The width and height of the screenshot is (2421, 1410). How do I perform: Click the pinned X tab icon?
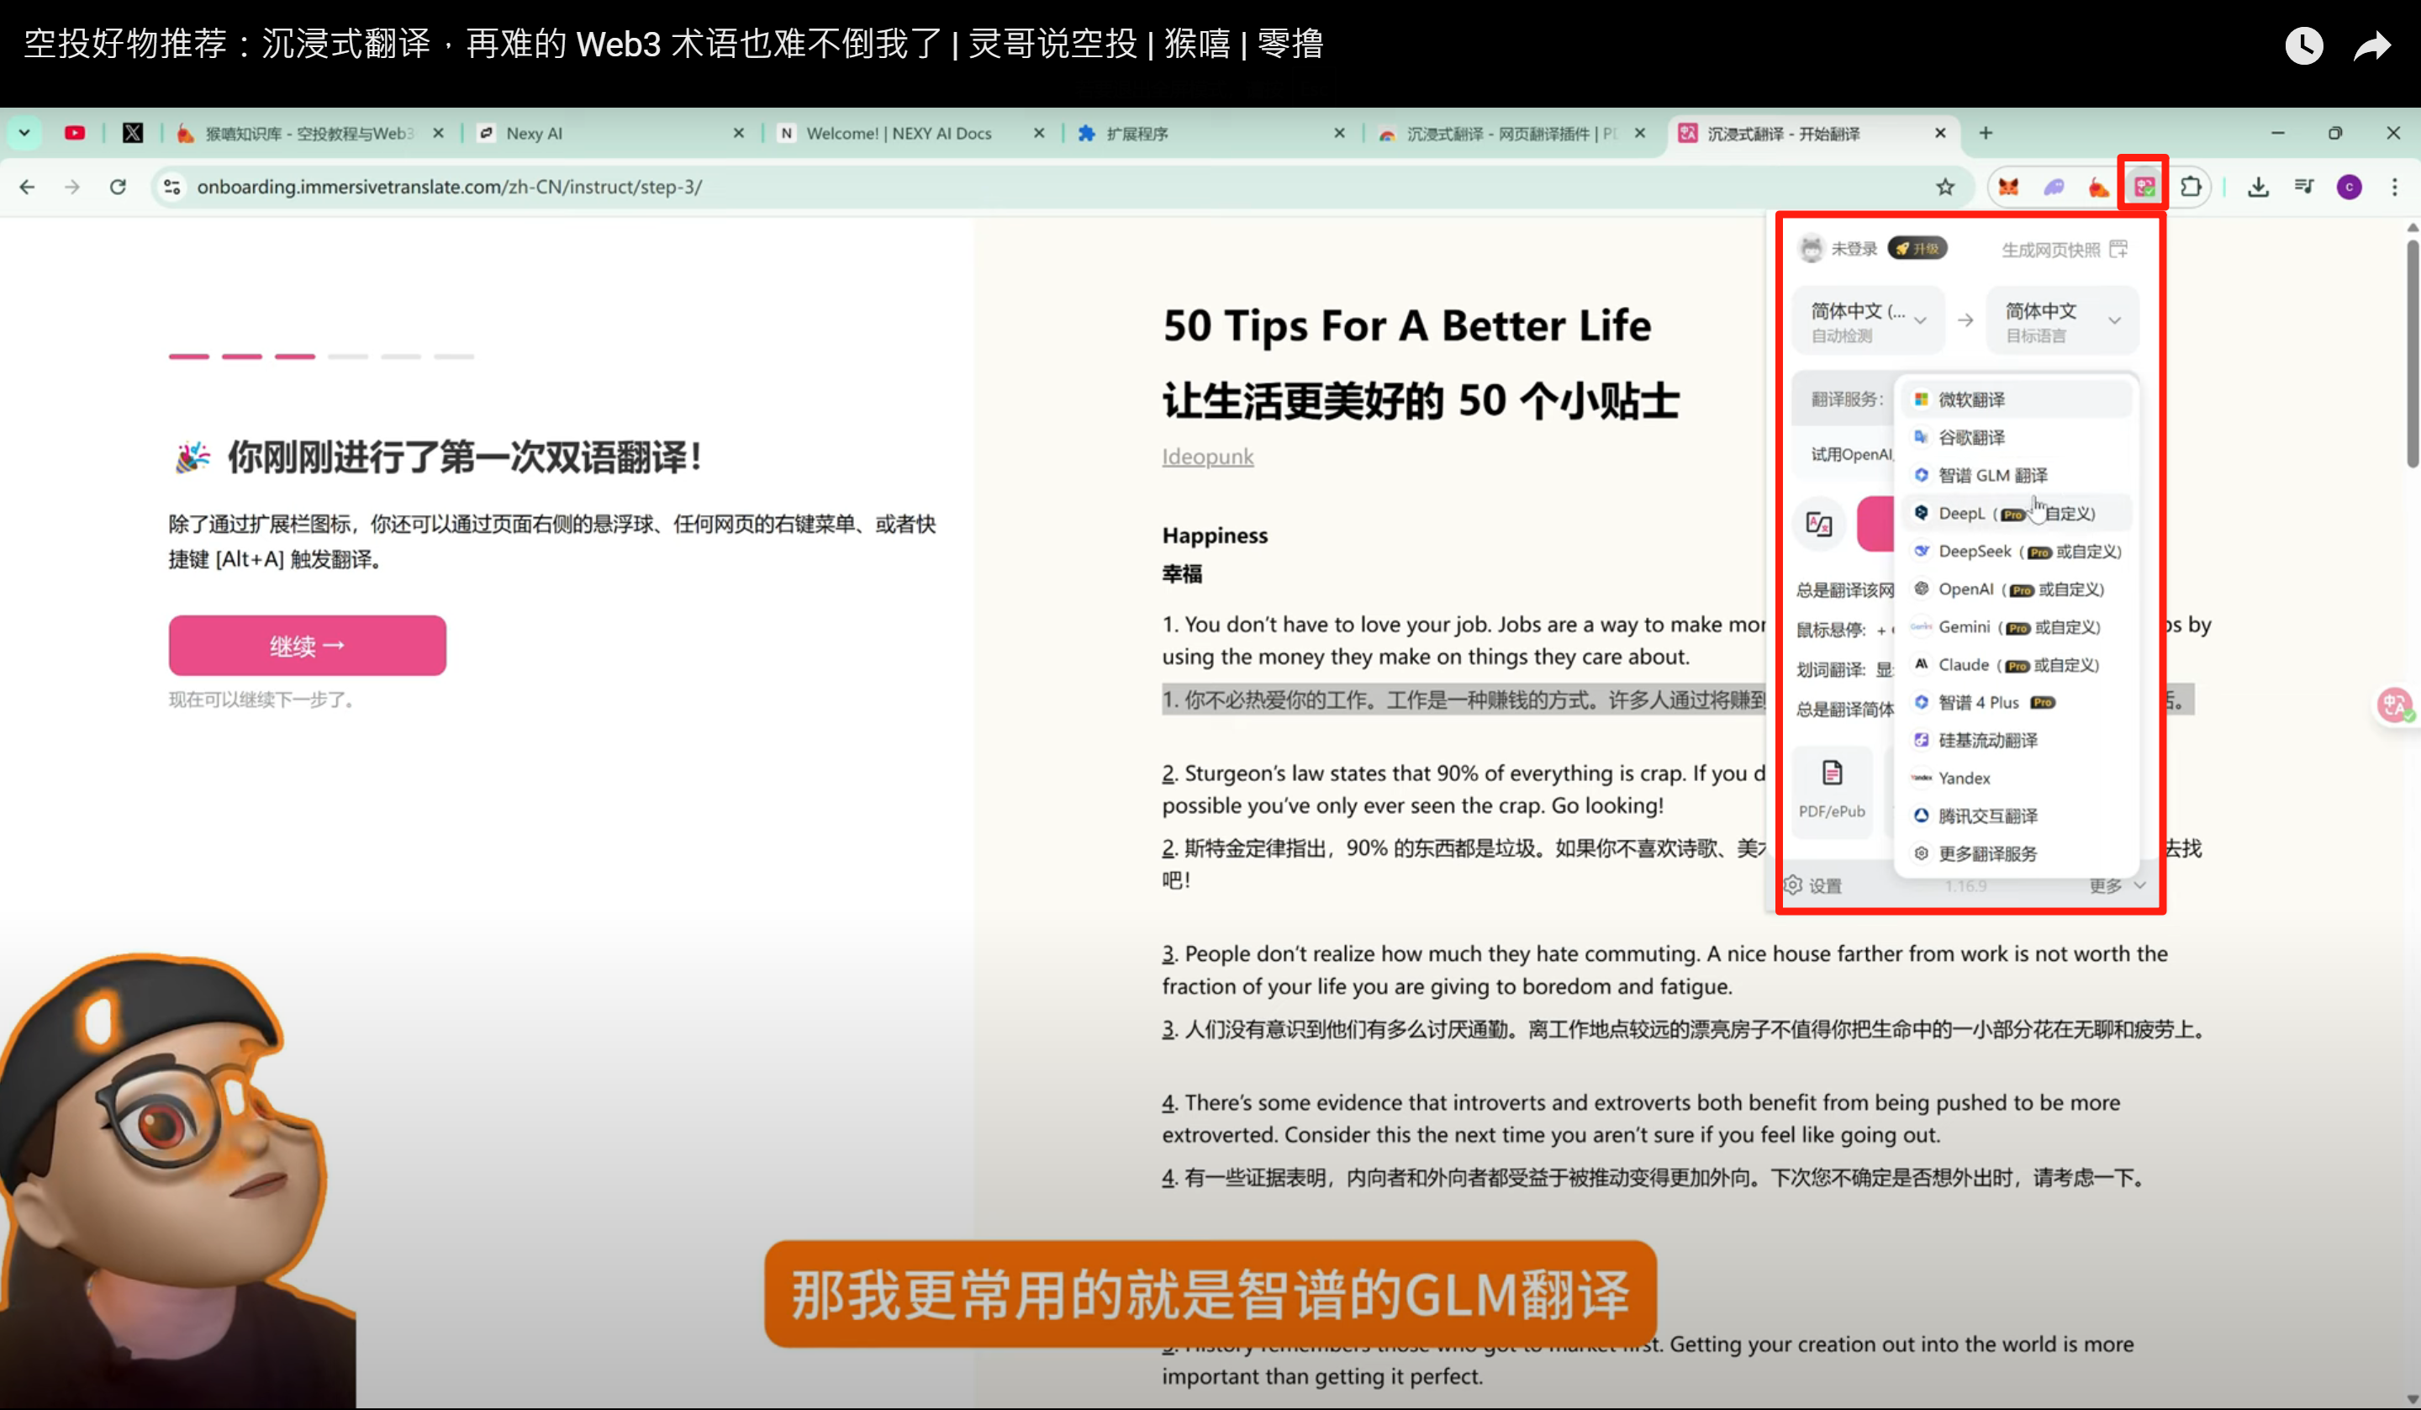pyautogui.click(x=133, y=134)
